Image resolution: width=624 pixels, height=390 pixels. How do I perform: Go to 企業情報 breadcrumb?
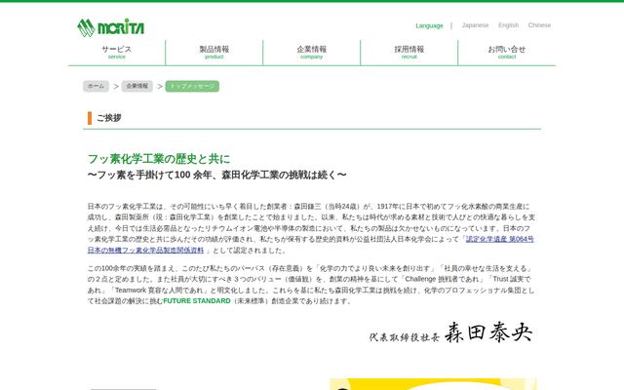click(x=136, y=86)
